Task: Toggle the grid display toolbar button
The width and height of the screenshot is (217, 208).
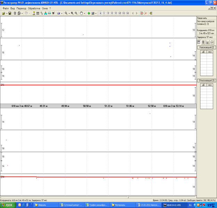Action: [38, 13]
